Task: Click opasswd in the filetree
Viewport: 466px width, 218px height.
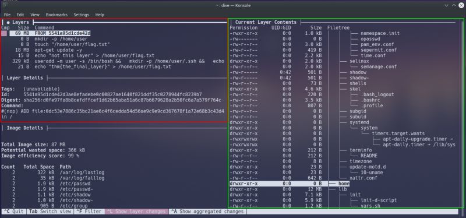Action: [370, 39]
